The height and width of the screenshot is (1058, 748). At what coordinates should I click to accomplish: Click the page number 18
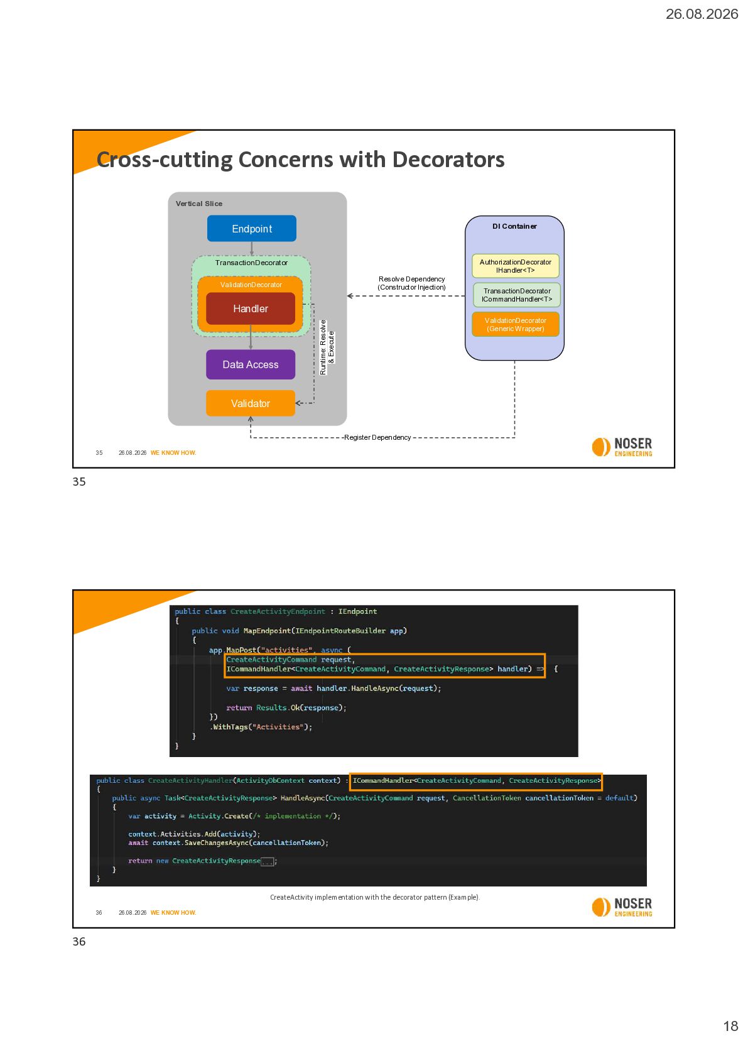pos(730,1026)
